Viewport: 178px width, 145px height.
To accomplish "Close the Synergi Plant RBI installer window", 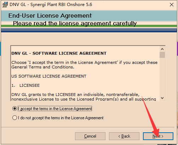I will pos(172,5).
